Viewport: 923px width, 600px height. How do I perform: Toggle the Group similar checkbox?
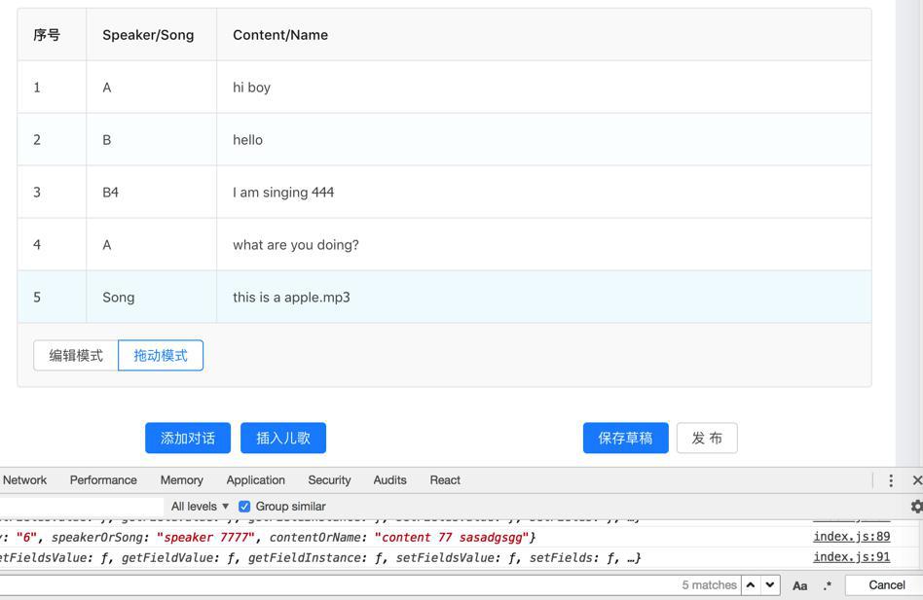point(244,507)
